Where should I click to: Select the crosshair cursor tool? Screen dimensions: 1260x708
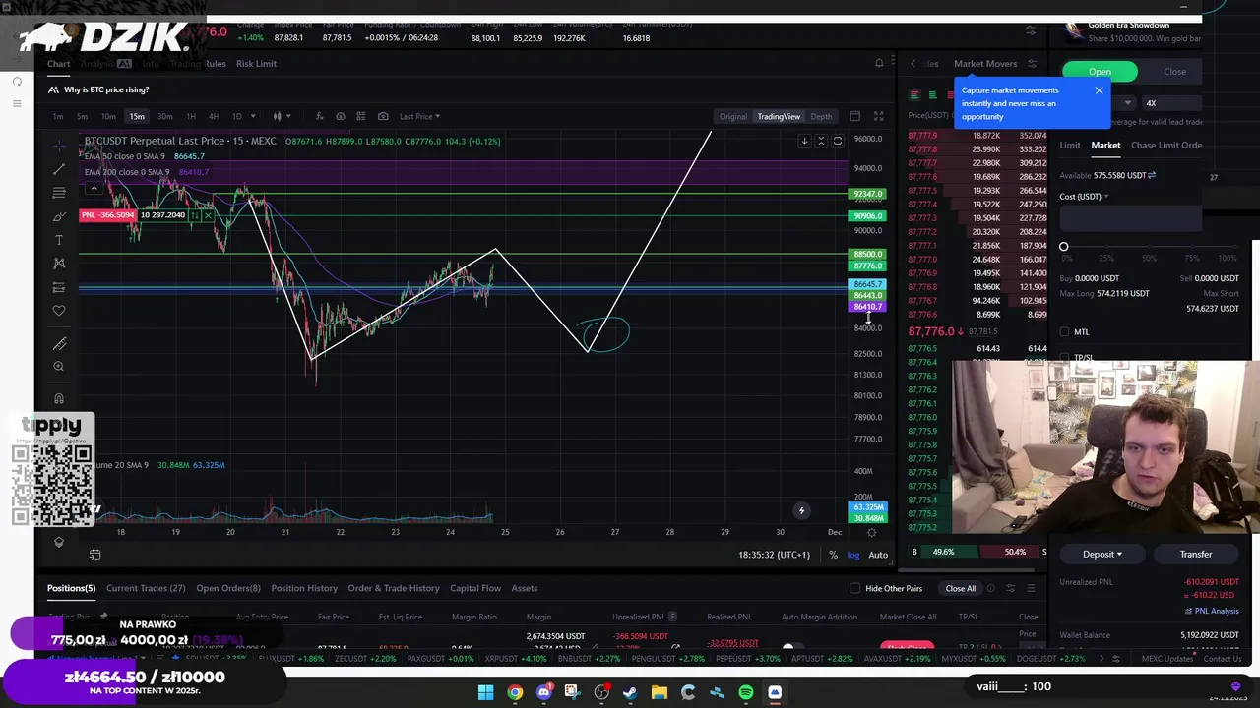59,145
